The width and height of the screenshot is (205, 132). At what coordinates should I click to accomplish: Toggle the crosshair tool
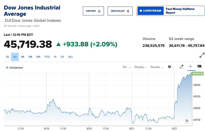(x=190, y=67)
